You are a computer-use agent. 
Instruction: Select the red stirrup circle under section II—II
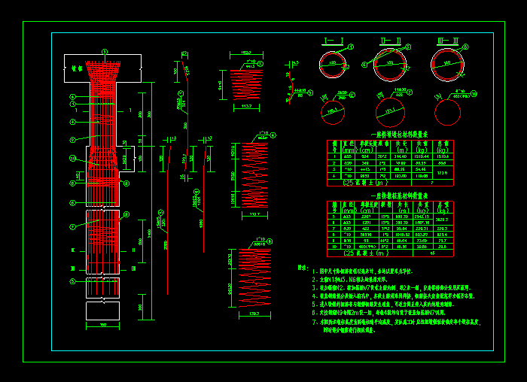coord(390,112)
